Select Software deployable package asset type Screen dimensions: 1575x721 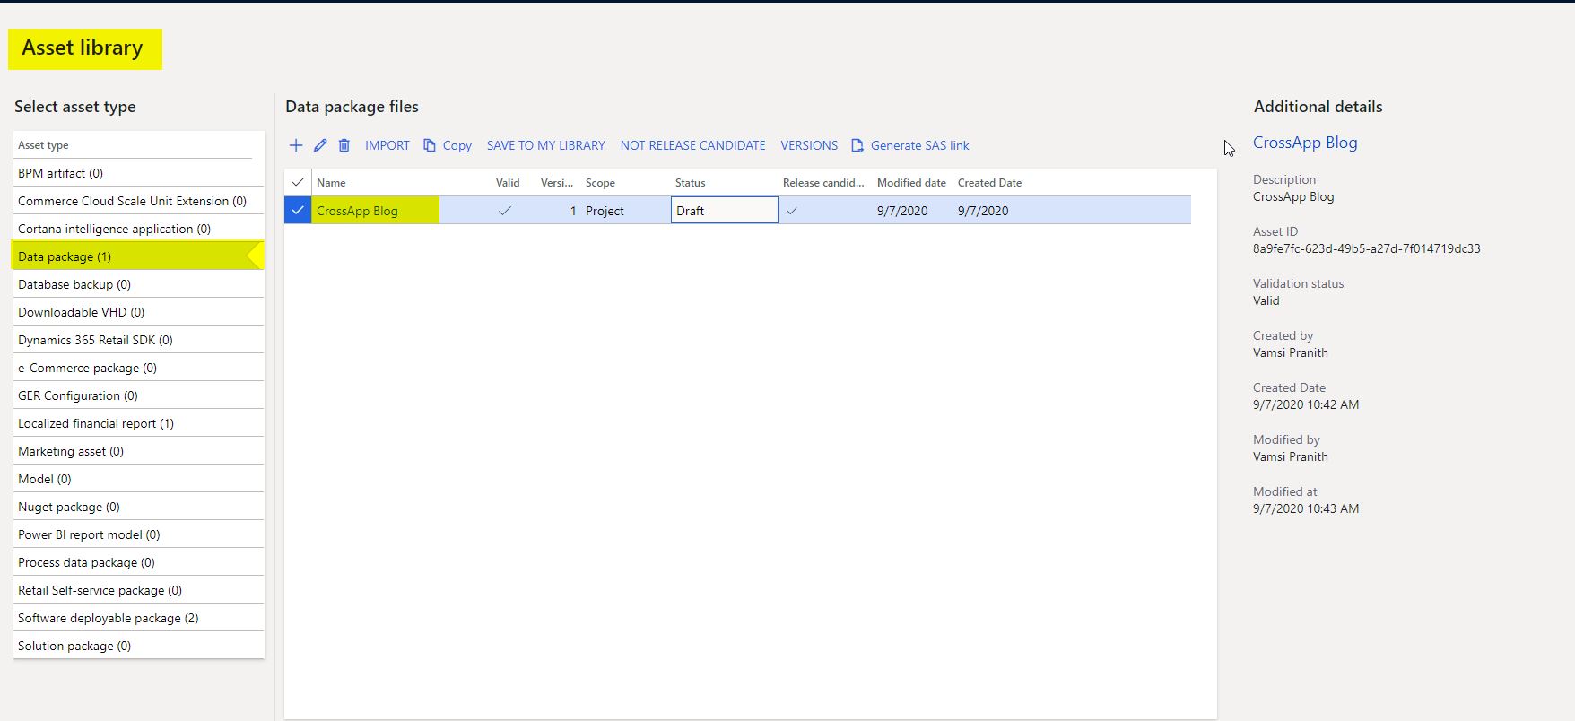coord(109,618)
